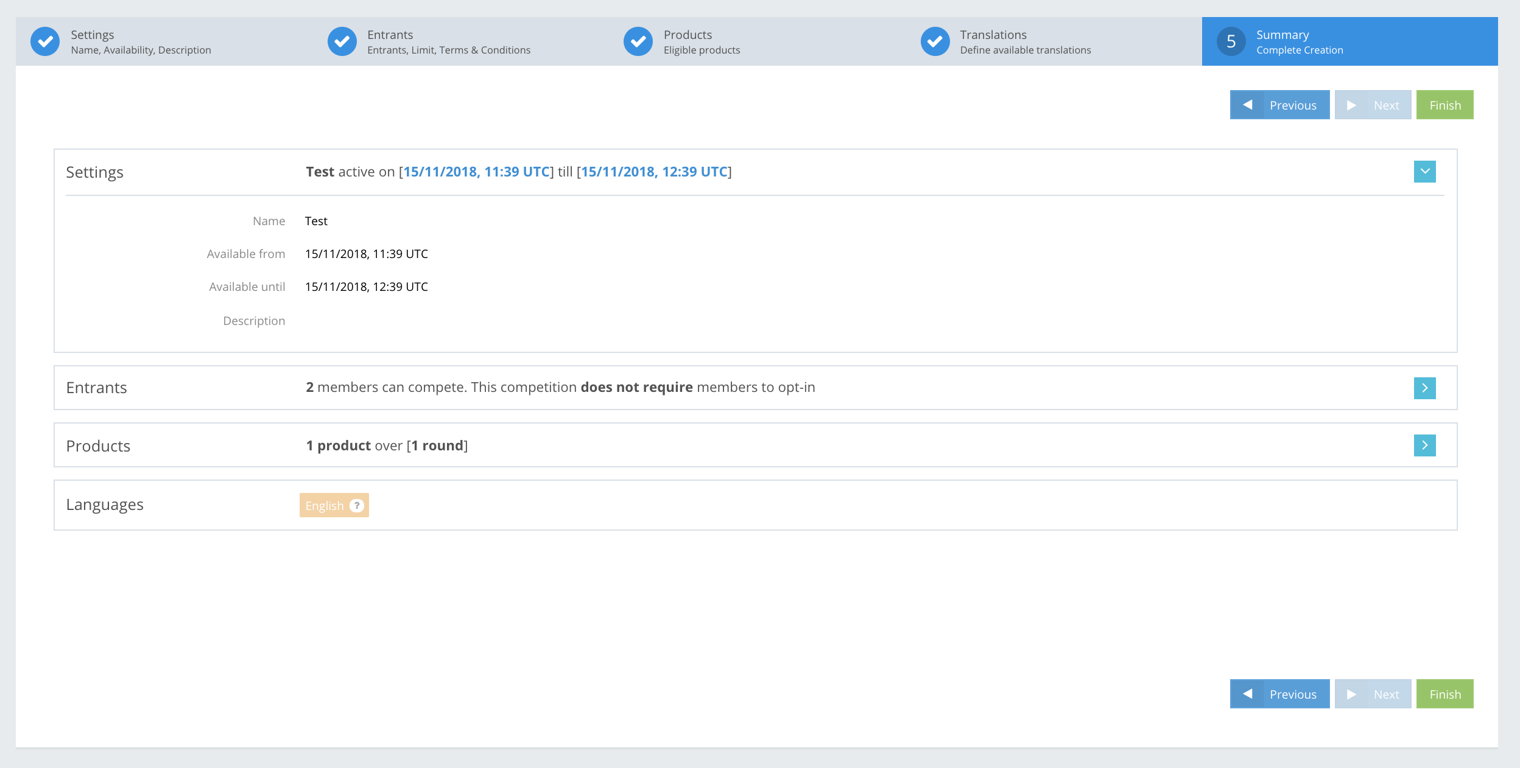Screen dimensions: 1520x768
Task: Click the Entrants section heading
Action: [96, 388]
